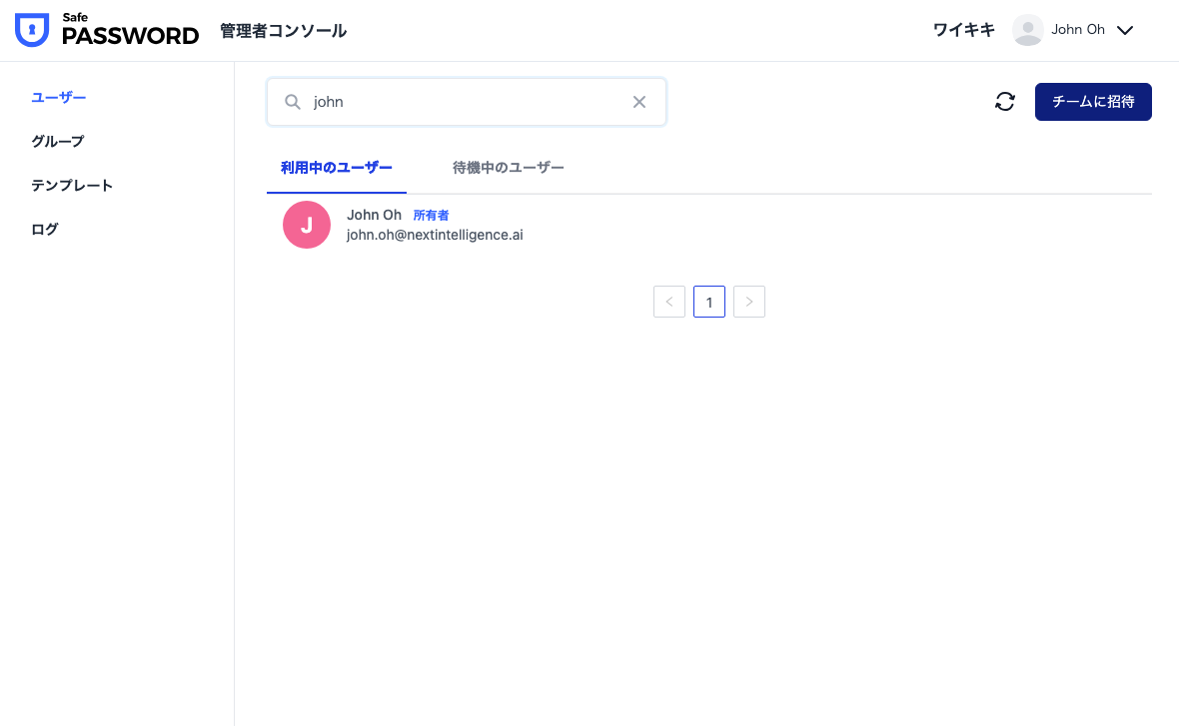Select the 利用中のユーザー tab
The height and width of the screenshot is (726, 1179).
pos(337,168)
